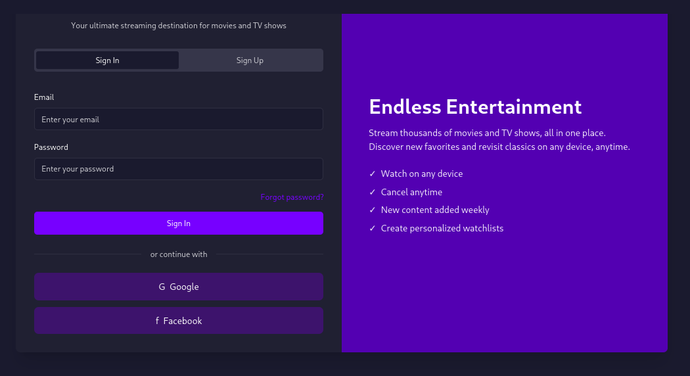Continue with the Google button
690x376 pixels.
pos(178,287)
